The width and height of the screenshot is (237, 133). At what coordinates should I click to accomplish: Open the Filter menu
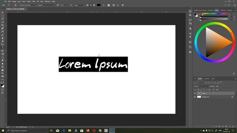pos(34,1)
